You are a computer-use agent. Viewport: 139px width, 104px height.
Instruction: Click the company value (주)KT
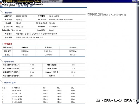coord(19,23)
